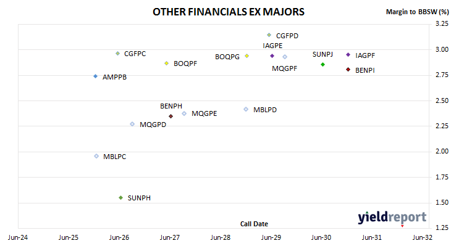
Task: Click the MQGPE data label
Action: tap(204, 113)
